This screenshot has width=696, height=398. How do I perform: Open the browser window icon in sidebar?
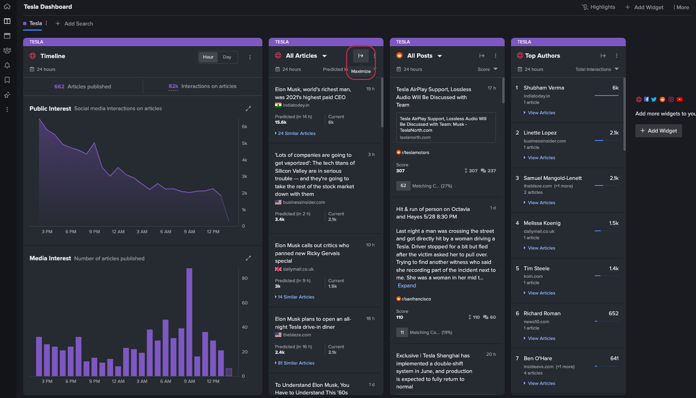[7, 36]
